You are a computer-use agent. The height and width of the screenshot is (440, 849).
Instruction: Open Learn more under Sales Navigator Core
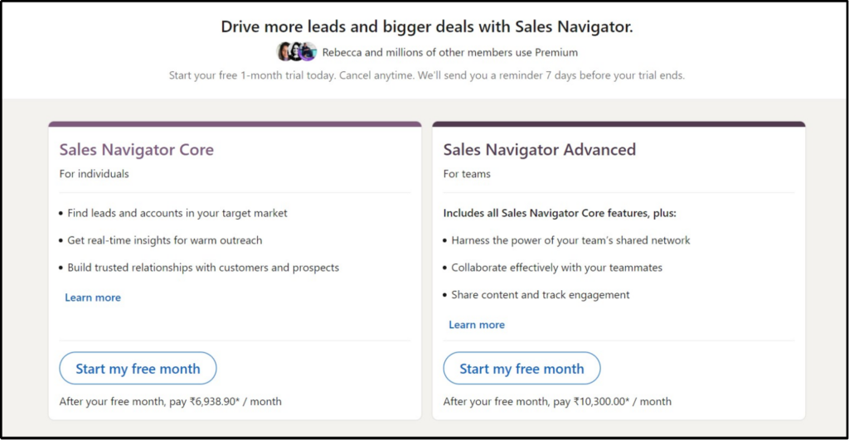(x=93, y=297)
